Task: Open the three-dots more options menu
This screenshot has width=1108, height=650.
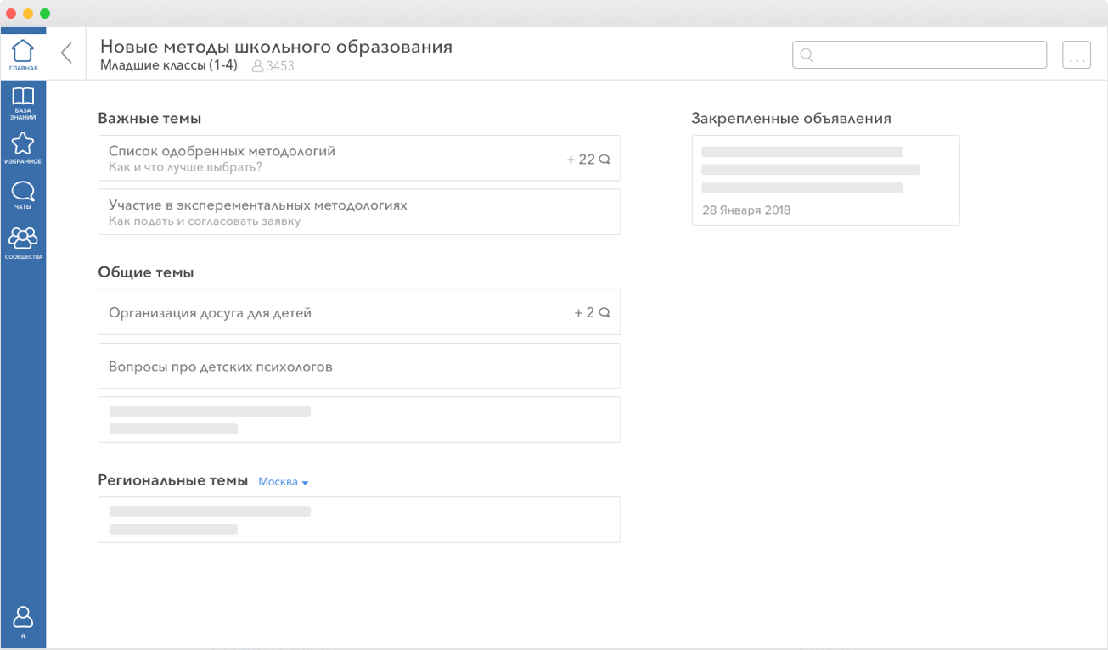Action: point(1077,55)
